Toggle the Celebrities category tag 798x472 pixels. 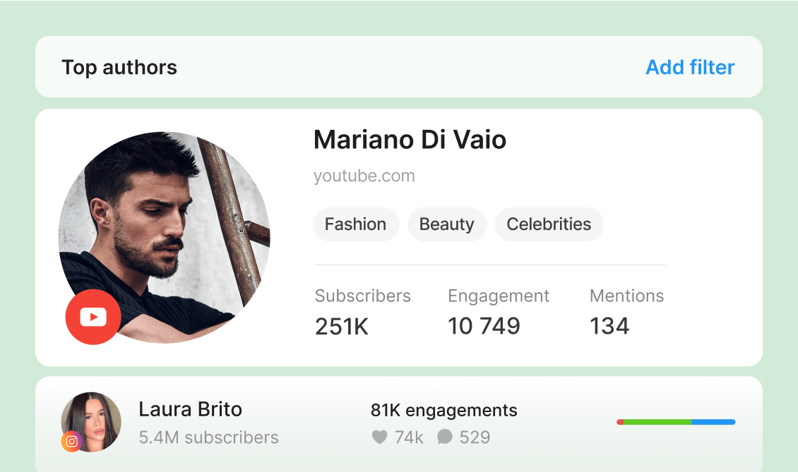pos(549,224)
